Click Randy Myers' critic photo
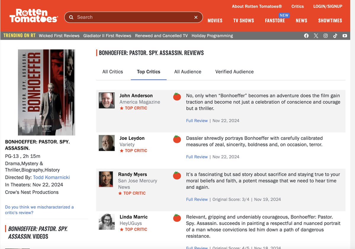The image size is (355, 249). point(106,179)
